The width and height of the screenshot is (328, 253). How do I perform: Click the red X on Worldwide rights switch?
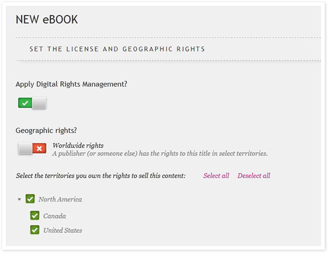39,149
